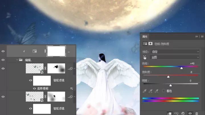Select the mask icon in Properties header
Viewport: 205px width, 115px height.
pyautogui.click(x=150, y=43)
